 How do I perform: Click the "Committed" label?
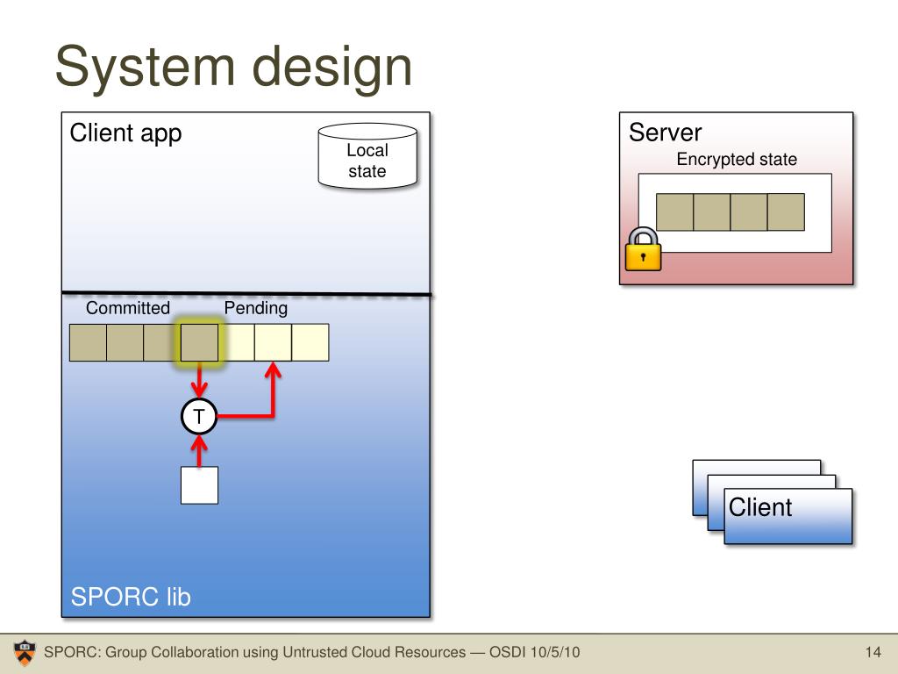pyautogui.click(x=128, y=308)
